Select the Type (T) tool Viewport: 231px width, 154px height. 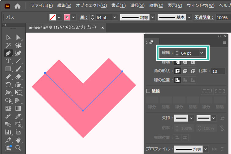coord(8,61)
